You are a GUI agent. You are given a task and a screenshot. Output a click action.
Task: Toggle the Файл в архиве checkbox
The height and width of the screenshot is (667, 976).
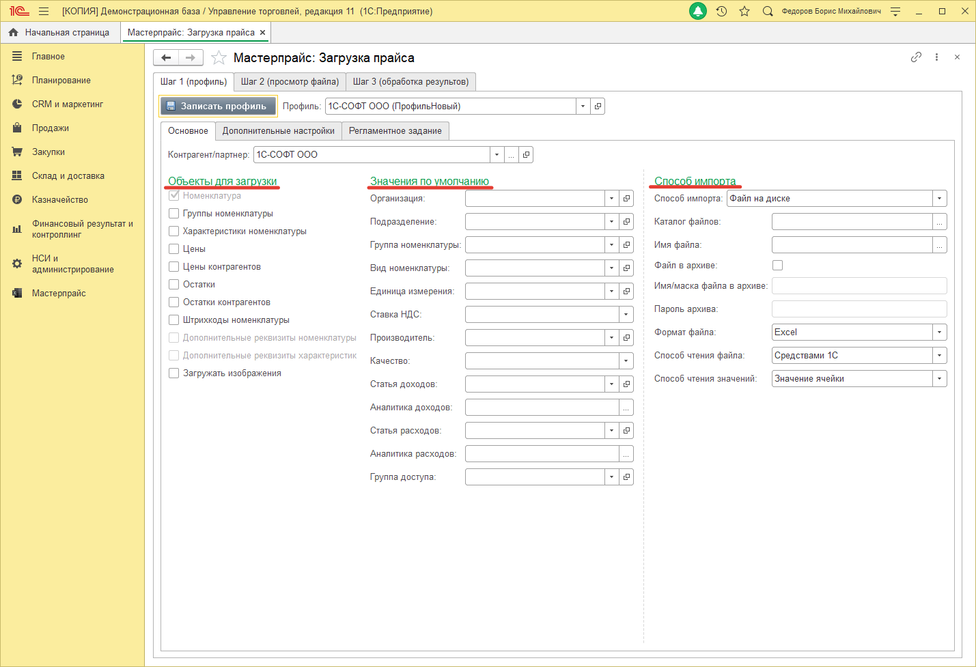[777, 265]
